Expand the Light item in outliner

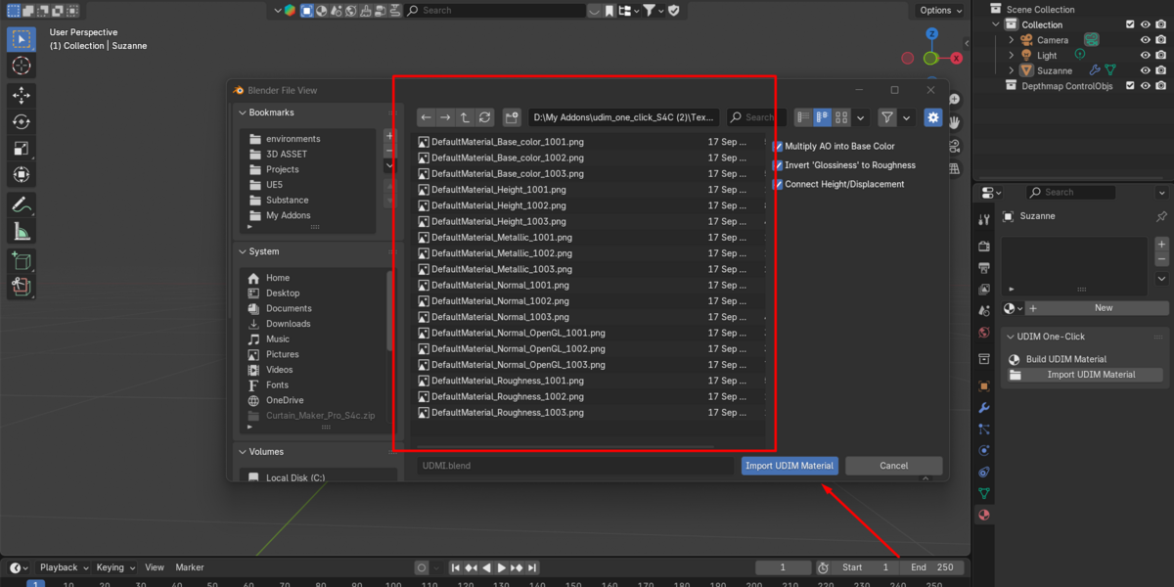(x=1012, y=56)
